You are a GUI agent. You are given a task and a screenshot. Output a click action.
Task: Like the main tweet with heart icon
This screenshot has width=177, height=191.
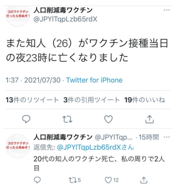pyautogui.click(x=109, y=119)
